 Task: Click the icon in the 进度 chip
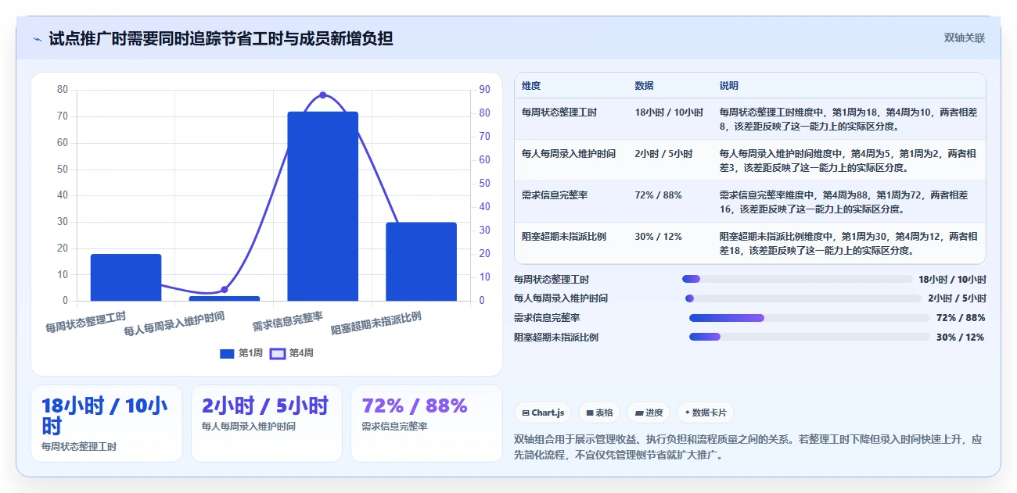point(639,413)
